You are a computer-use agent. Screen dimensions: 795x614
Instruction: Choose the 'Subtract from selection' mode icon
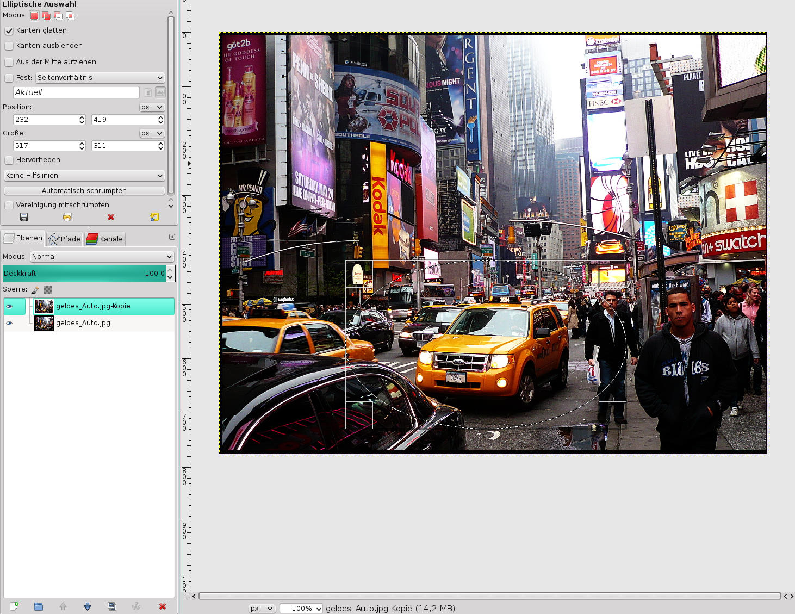tap(58, 15)
